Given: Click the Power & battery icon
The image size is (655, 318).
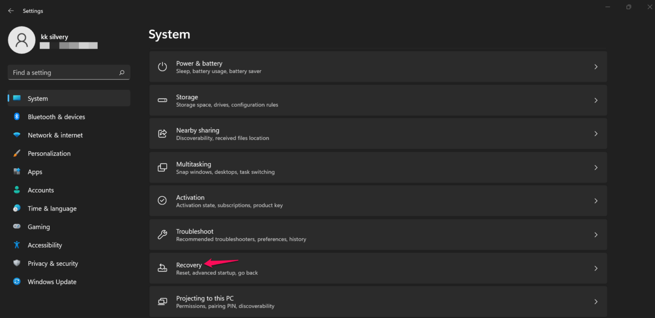Looking at the screenshot, I should 162,67.
